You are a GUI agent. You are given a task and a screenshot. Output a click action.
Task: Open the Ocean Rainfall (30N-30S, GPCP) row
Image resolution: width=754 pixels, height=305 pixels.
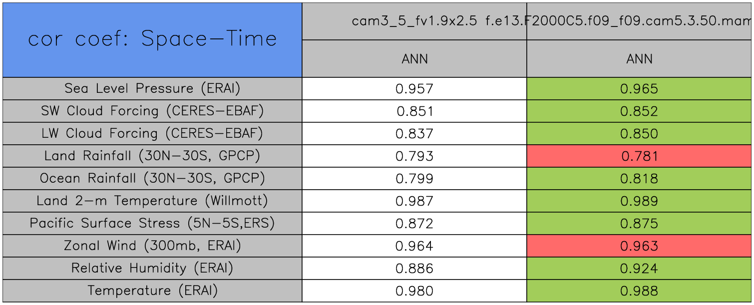[152, 179]
